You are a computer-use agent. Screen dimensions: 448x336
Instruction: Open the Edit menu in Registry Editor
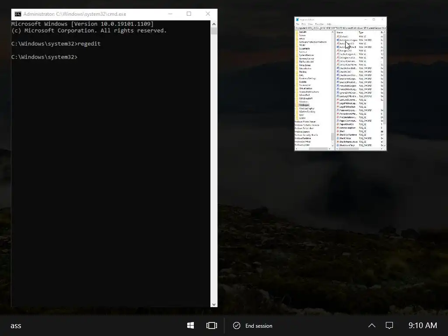coord(304,24)
